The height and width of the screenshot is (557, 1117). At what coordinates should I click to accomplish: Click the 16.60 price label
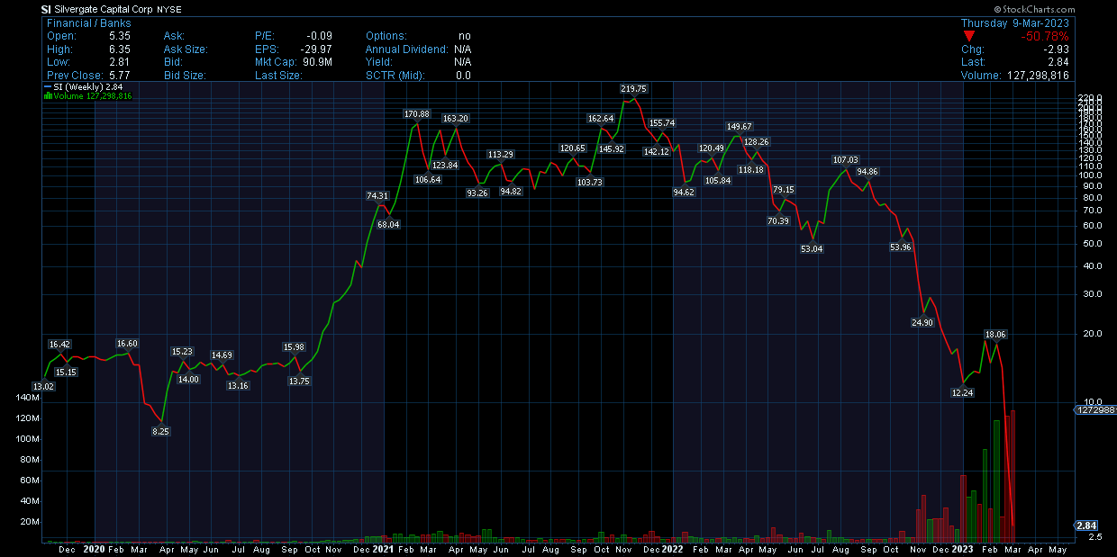click(x=127, y=343)
